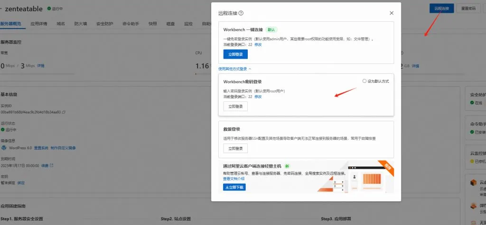486x225 pixels.
Task: Click the 立即下载 client button
Action: (x=234, y=187)
